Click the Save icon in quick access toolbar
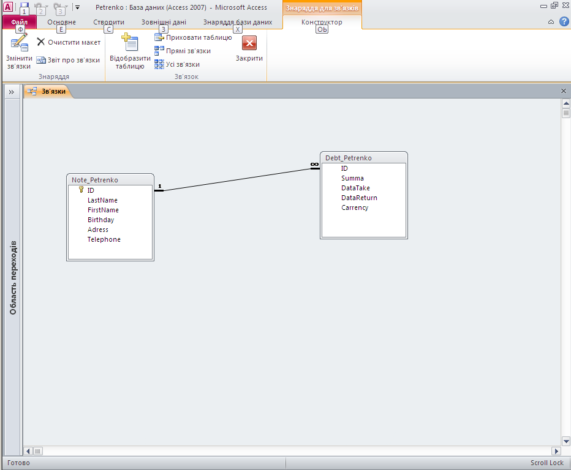The image size is (571, 470). coord(25,7)
